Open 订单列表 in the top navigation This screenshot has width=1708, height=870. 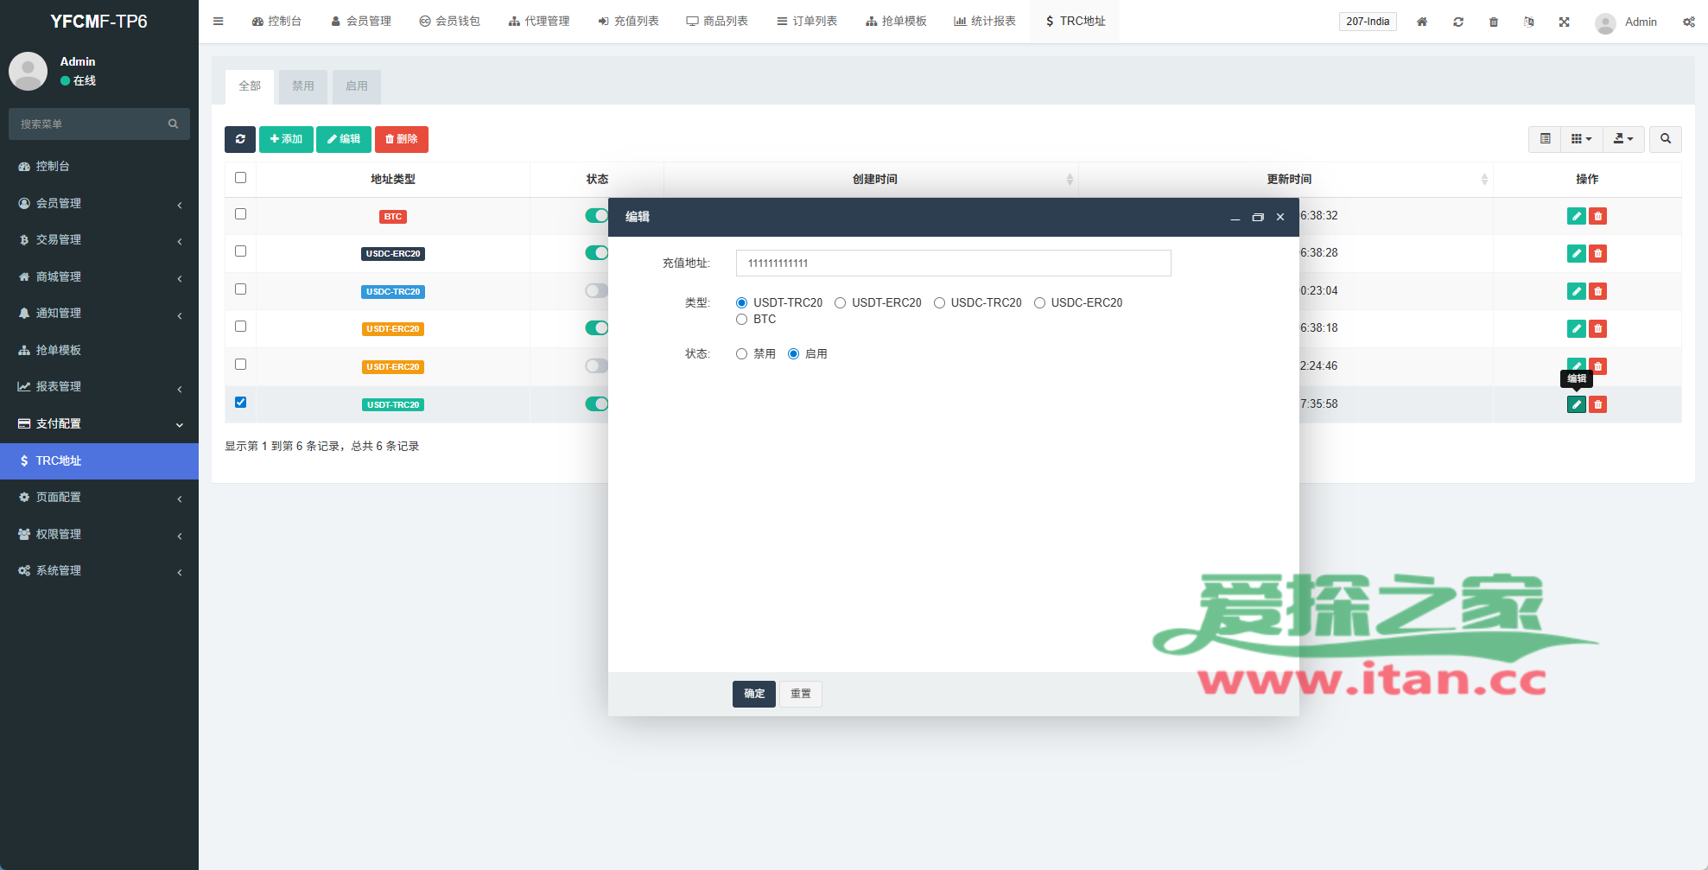click(x=807, y=22)
